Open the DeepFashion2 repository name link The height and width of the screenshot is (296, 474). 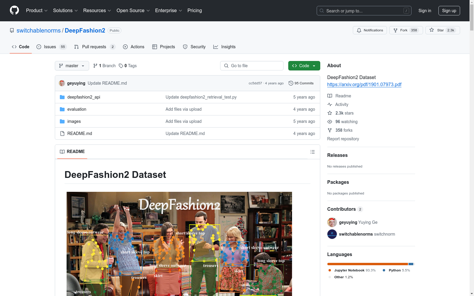85,30
